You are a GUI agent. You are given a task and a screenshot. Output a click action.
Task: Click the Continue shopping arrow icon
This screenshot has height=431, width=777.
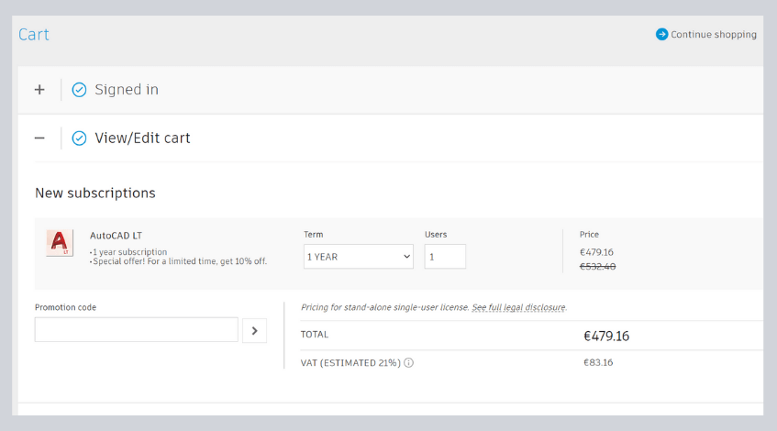[x=661, y=35]
